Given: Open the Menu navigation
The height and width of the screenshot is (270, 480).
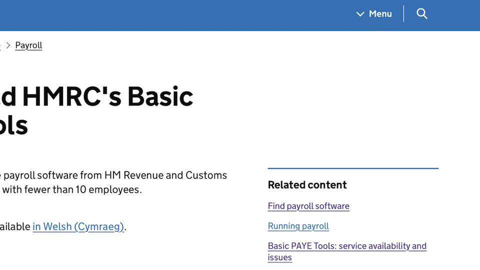Looking at the screenshot, I should pyautogui.click(x=380, y=14).
